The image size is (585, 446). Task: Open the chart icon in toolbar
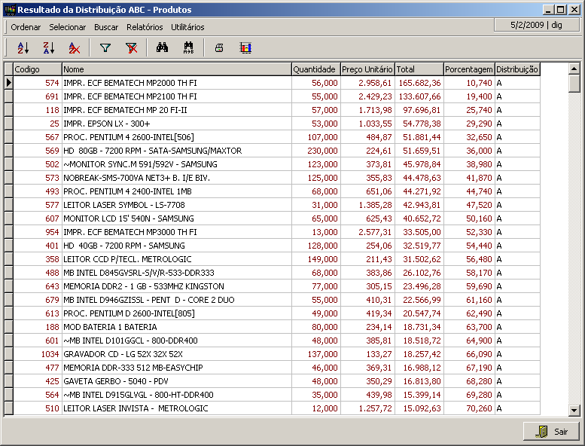click(245, 48)
